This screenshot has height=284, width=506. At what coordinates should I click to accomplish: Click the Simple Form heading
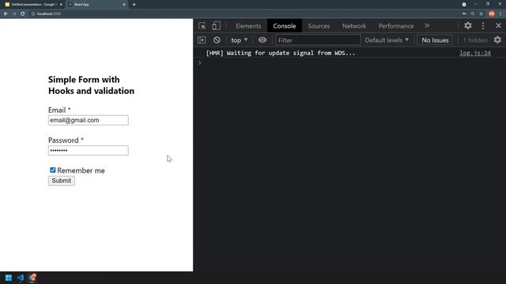click(x=91, y=85)
